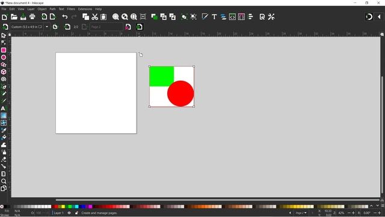
Task: Toggle Layer 1 lock icon
Action: [x=76, y=213]
